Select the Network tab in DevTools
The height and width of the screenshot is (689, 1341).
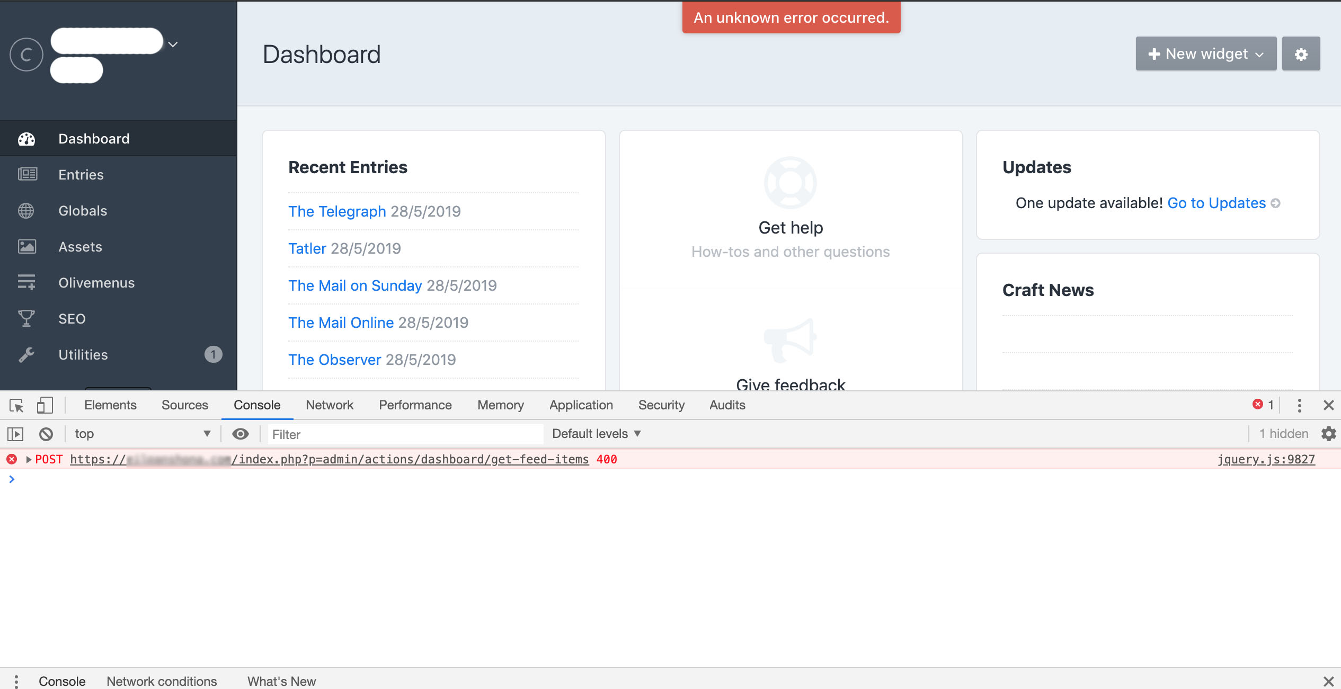tap(328, 405)
